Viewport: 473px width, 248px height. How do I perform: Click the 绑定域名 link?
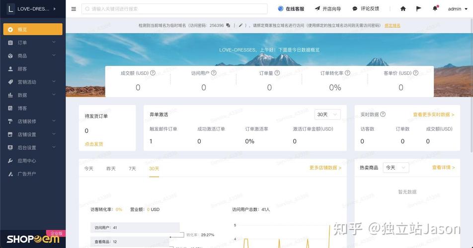(393, 26)
